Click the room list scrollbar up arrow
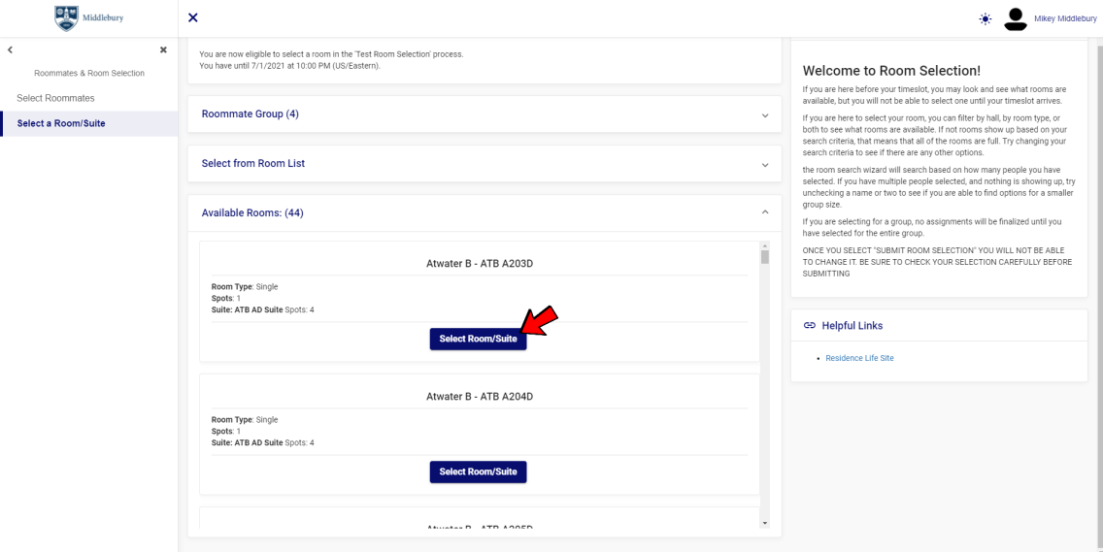 [765, 245]
